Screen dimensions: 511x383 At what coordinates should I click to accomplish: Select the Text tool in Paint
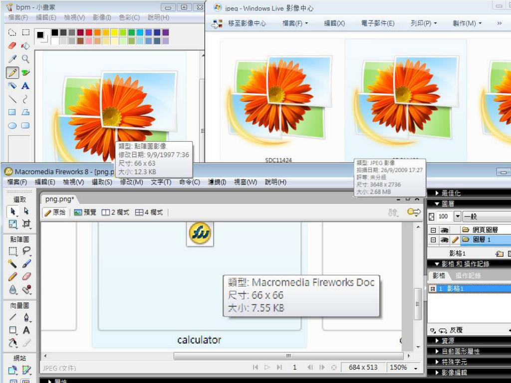coord(25,86)
